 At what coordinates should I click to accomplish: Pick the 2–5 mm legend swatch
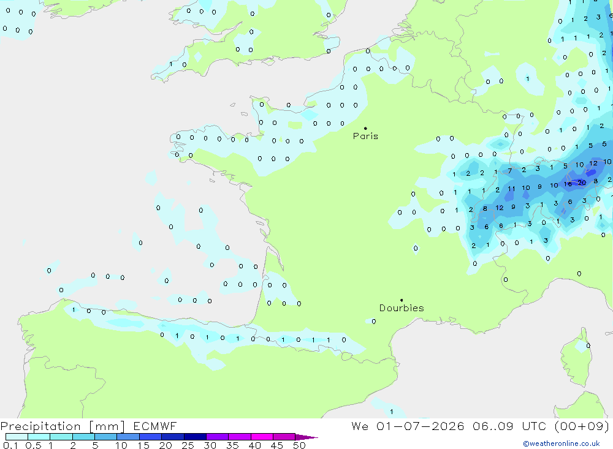83,437
